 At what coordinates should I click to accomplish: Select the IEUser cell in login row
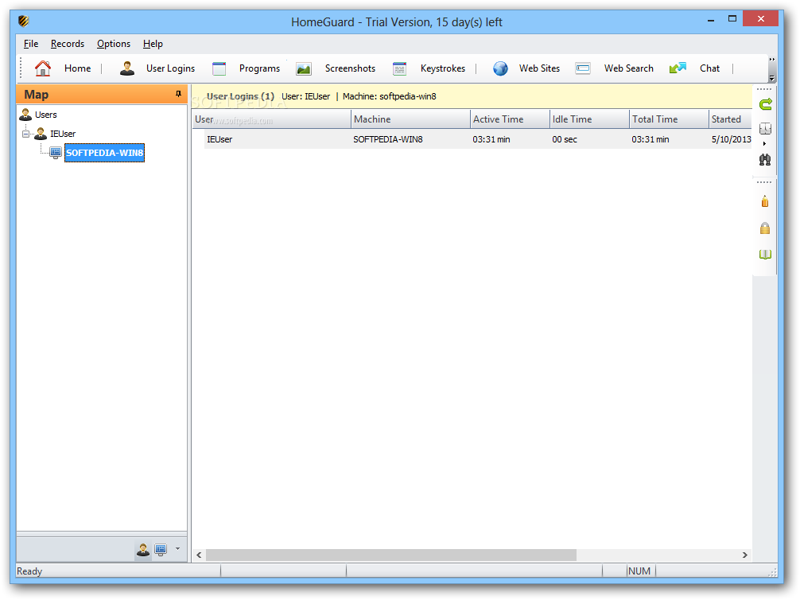click(219, 139)
